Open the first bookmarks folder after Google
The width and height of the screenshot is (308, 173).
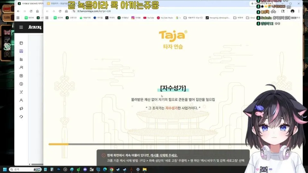coord(193,18)
